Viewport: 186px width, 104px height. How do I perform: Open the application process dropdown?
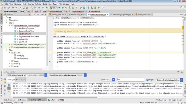point(85,75)
